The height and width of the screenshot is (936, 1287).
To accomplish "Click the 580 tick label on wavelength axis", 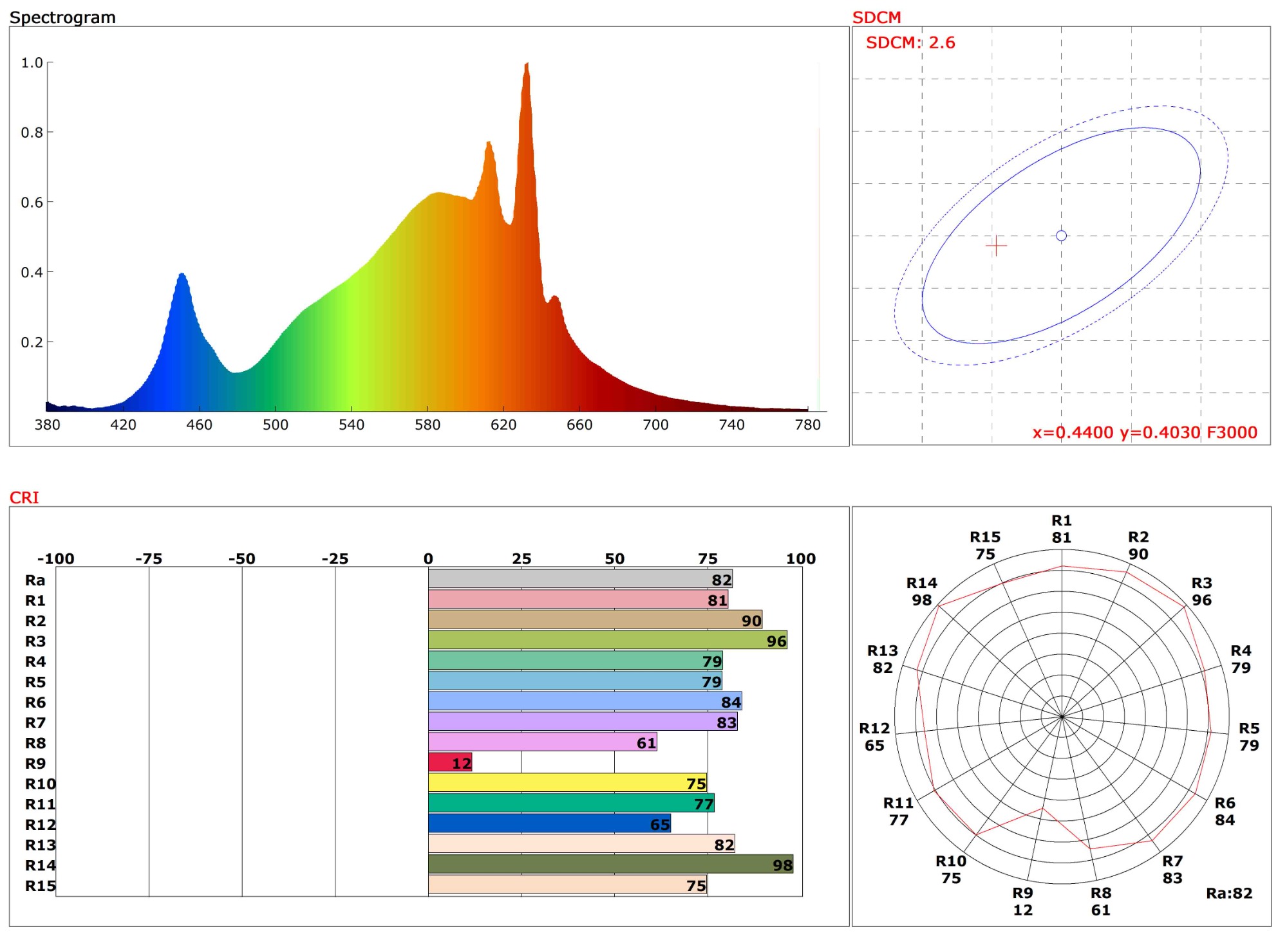I will [427, 425].
